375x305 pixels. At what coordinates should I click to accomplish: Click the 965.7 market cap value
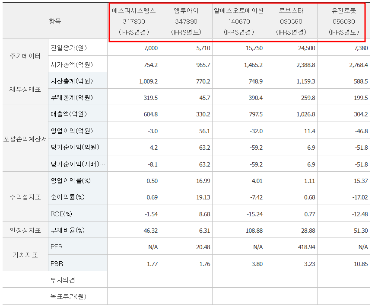coord(203,65)
